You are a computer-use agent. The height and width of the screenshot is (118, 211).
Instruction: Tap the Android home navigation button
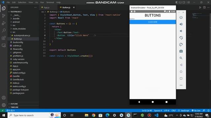pyautogui.click(x=153, y=102)
